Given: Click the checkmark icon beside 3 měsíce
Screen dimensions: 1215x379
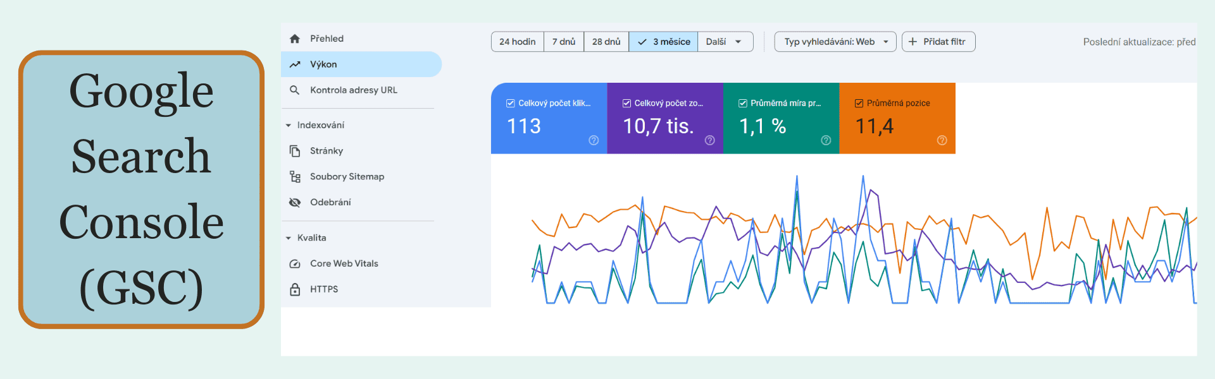Looking at the screenshot, I should point(642,42).
